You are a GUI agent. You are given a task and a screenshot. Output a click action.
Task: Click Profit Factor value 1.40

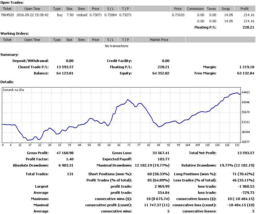[x=70, y=159]
